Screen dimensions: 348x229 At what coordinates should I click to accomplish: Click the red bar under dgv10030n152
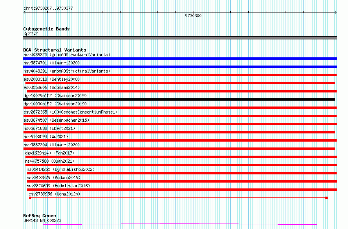[x=180, y=108]
